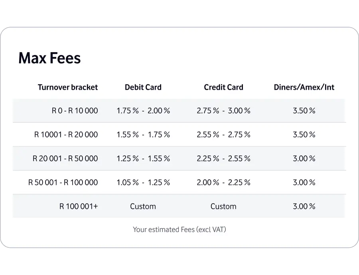Click the estimated Fees excl VAT footnote
Screen dimensions: 359x275
(x=179, y=230)
